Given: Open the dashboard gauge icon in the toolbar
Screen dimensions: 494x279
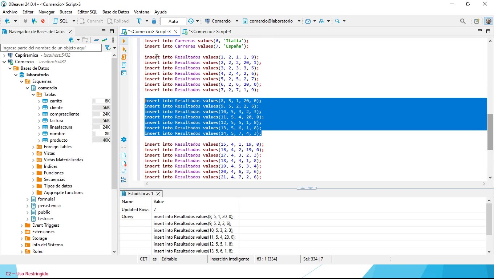Looking at the screenshot, I should [308, 21].
